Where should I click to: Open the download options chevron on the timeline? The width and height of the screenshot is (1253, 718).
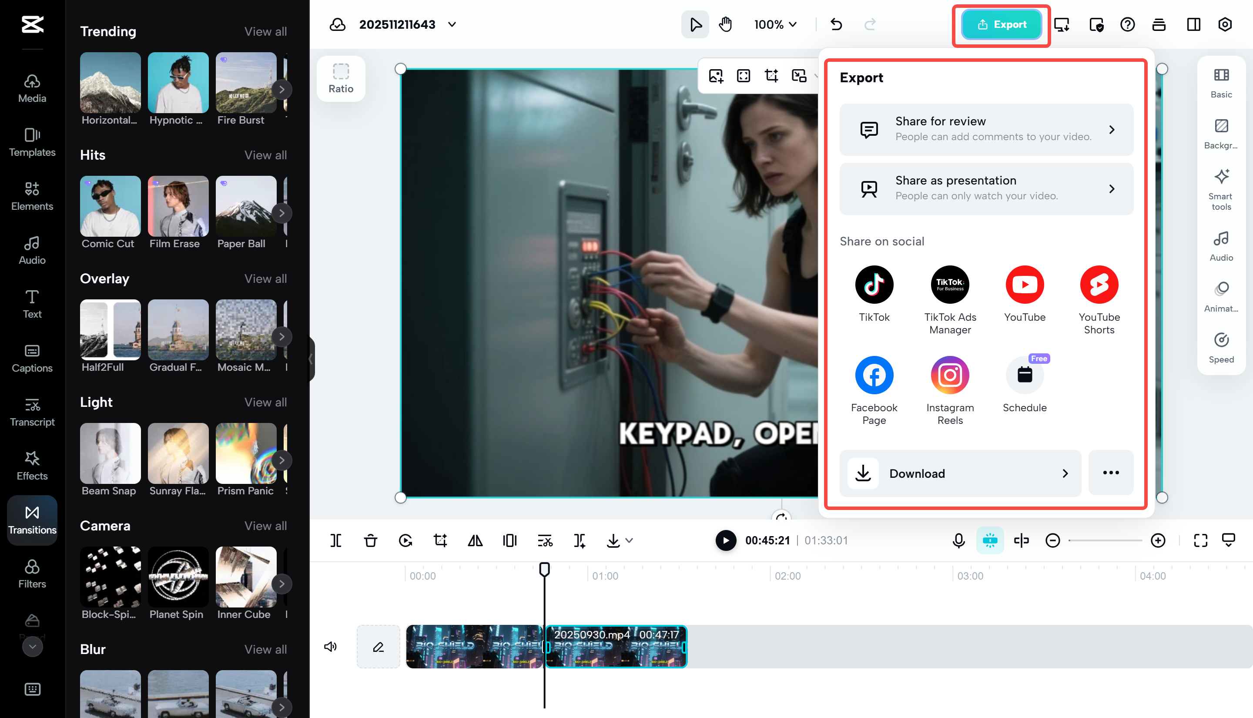tap(630, 540)
